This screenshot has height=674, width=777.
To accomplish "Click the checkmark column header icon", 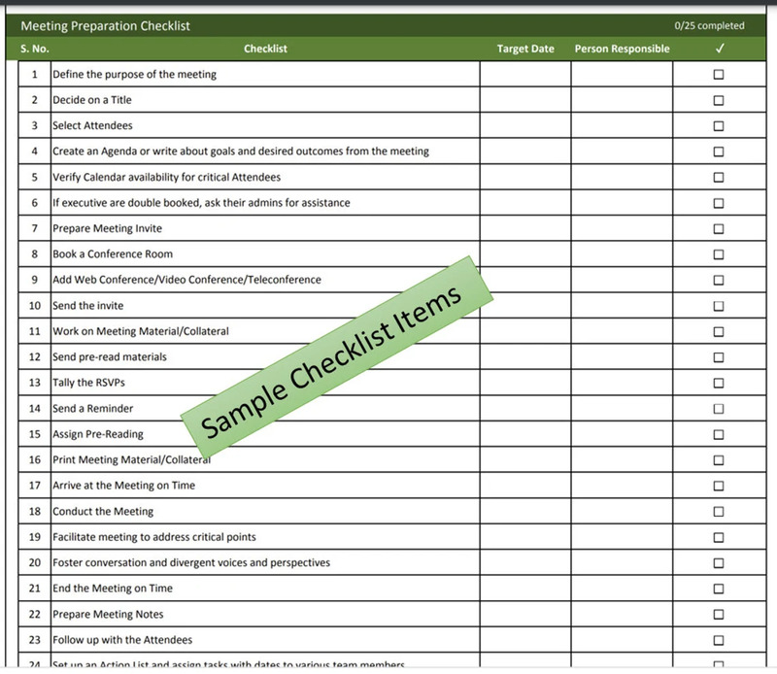I will [x=720, y=48].
